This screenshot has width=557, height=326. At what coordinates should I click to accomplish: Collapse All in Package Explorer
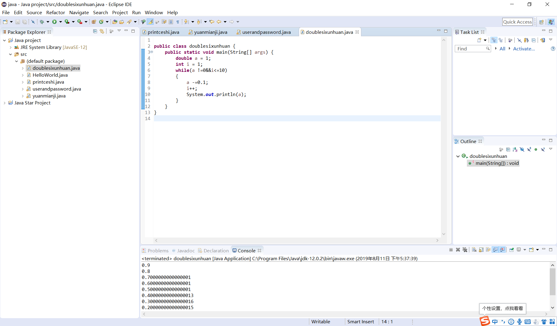(95, 31)
